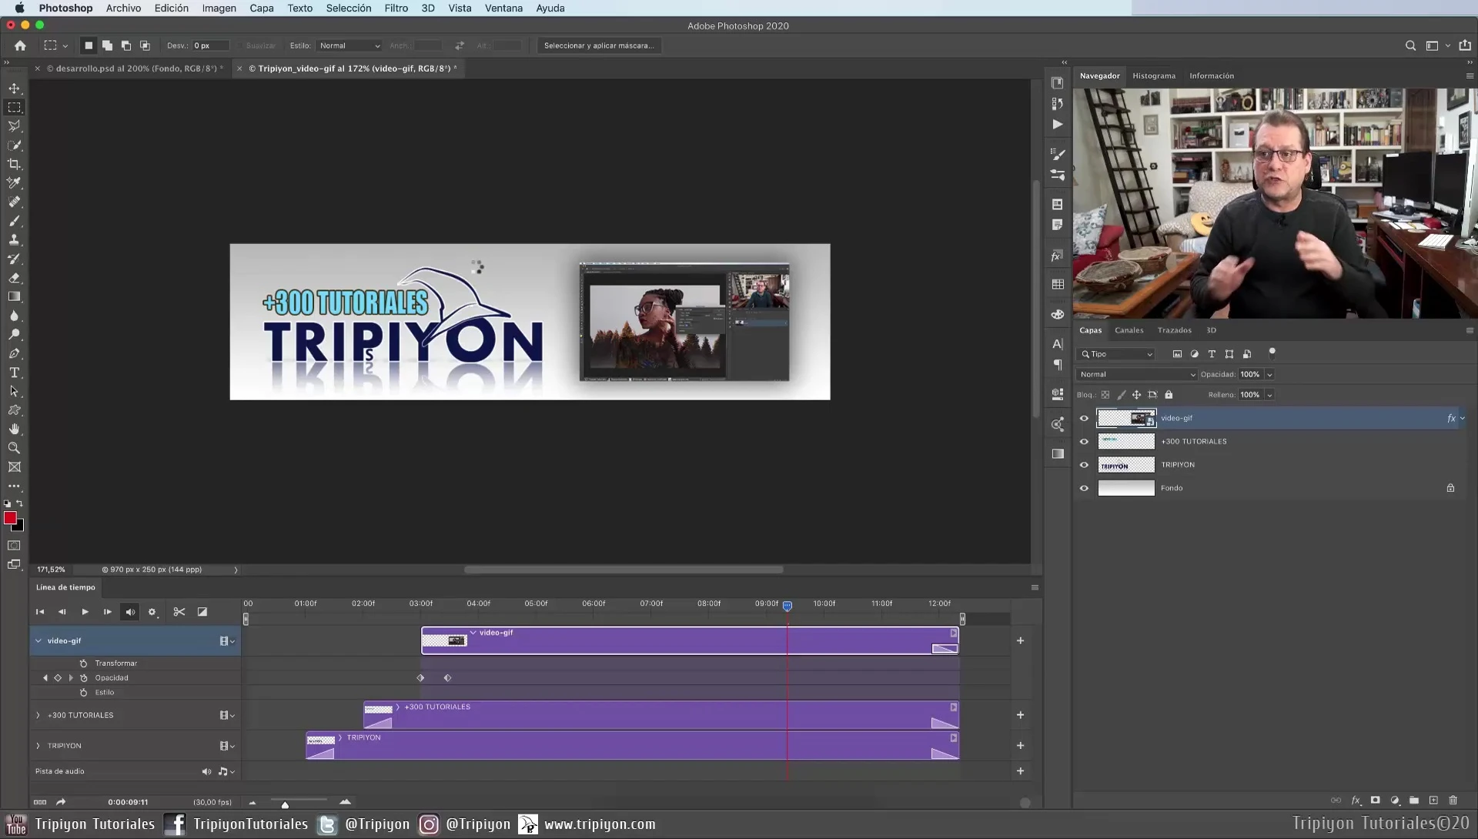Render video with arrow icon in timeline footer

point(61,802)
